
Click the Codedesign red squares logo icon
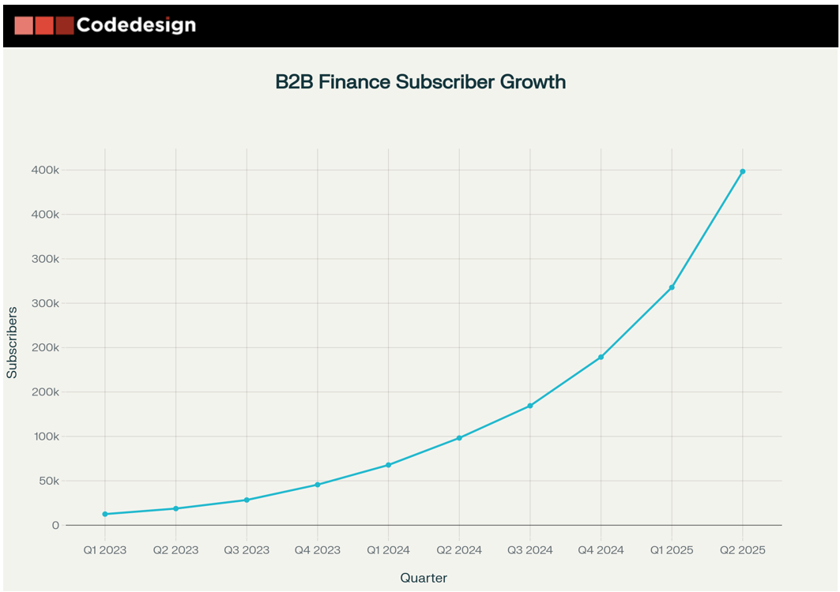click(x=43, y=25)
